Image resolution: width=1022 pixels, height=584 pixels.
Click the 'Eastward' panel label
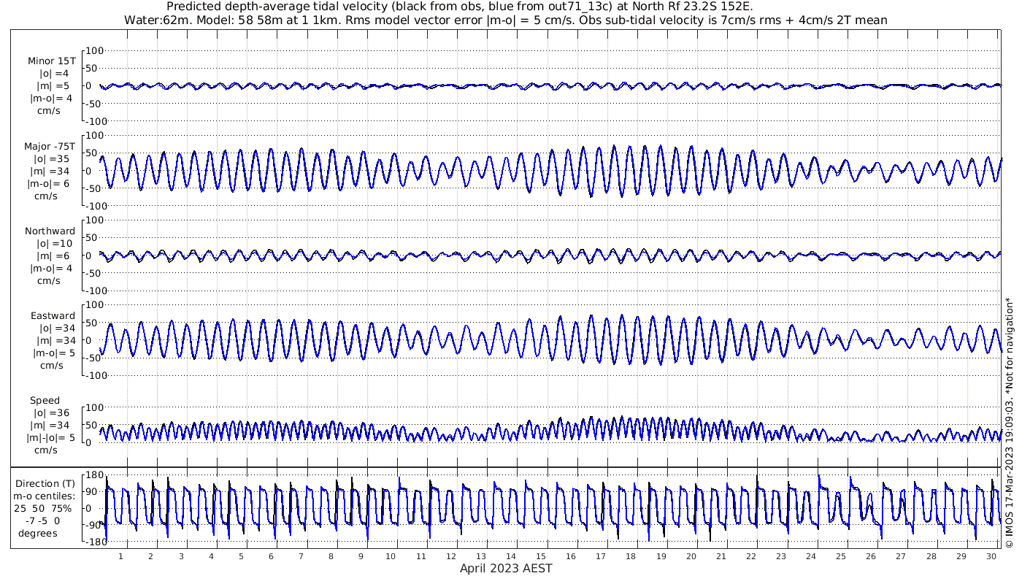[x=53, y=316]
